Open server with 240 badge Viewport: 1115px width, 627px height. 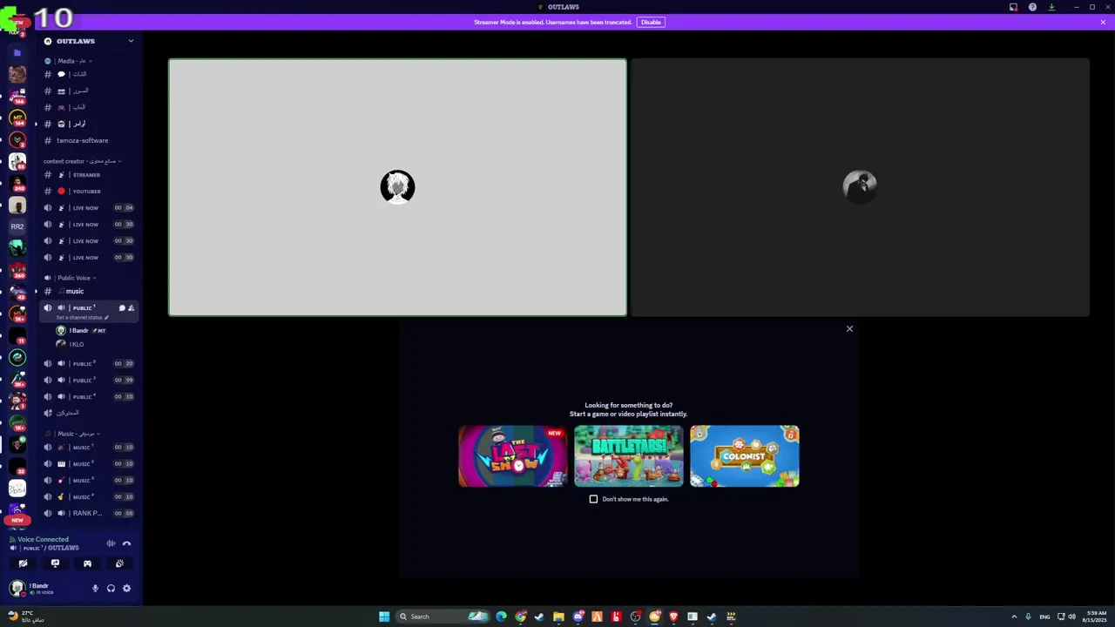(17, 183)
